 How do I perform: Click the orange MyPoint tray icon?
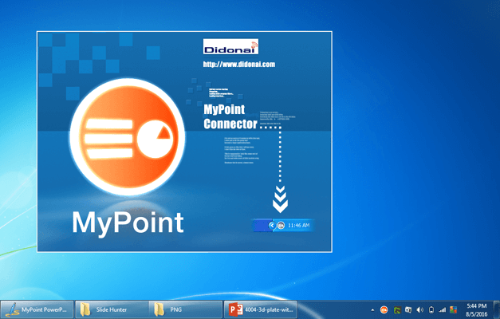point(384,309)
